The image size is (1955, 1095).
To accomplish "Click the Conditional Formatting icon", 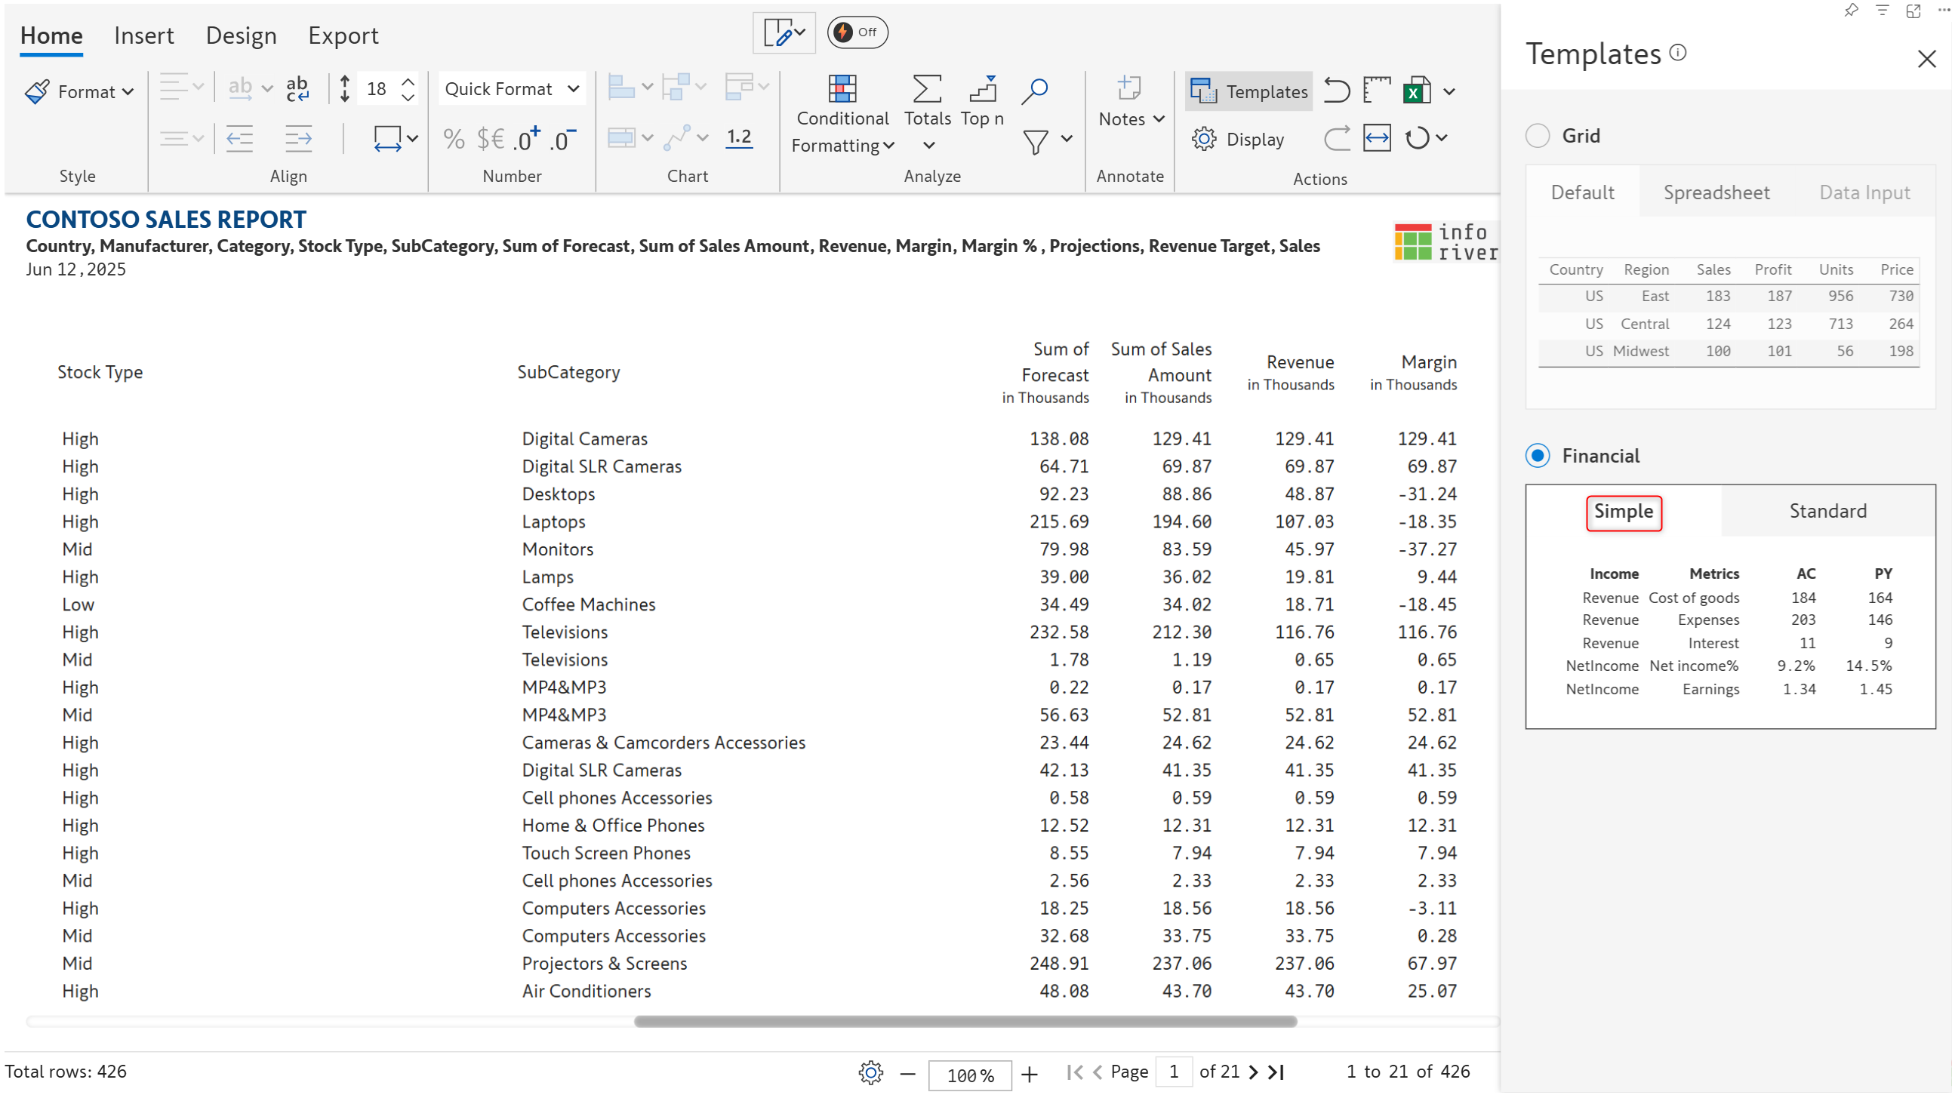I will tap(842, 90).
